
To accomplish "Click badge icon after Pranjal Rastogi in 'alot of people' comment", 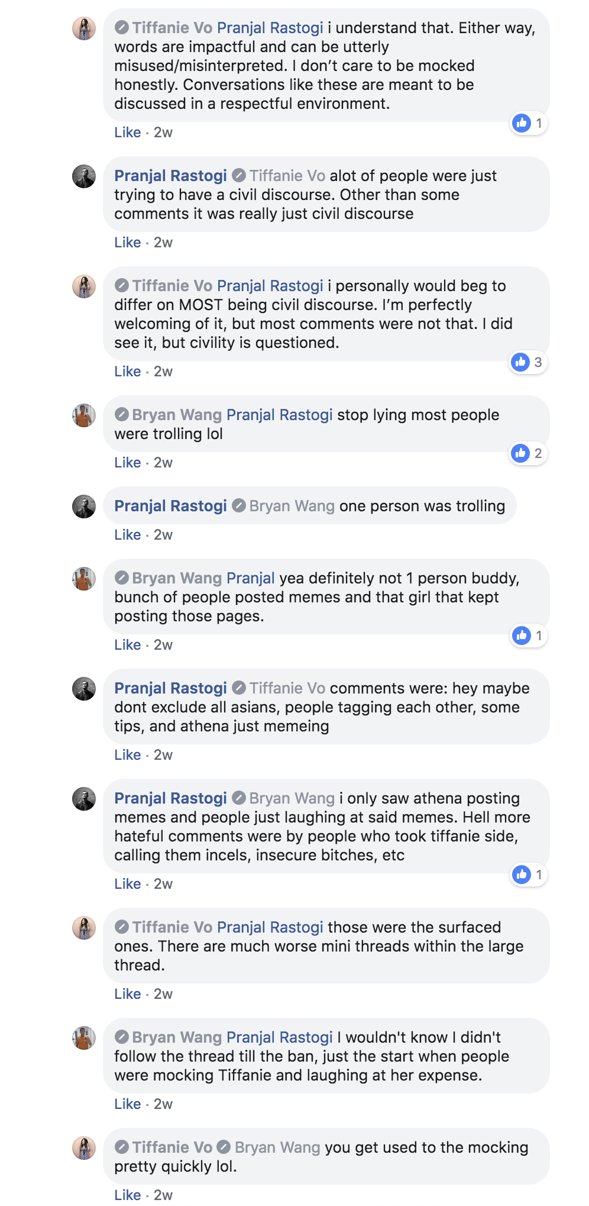I will point(239,175).
